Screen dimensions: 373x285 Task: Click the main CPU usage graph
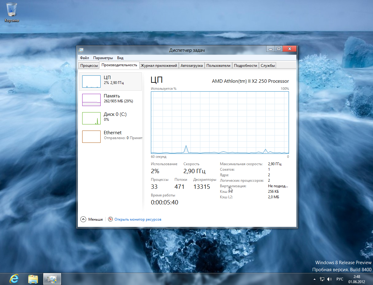tap(220, 122)
